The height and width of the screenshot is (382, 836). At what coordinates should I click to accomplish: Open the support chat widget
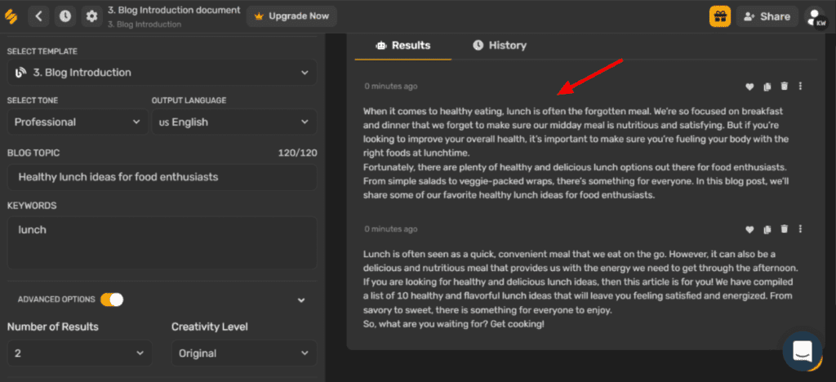click(802, 351)
